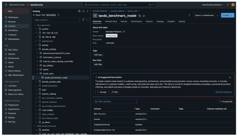Collapse the tpcds_main schema
Viewport: 237px width, 136px height.
tap(37, 74)
